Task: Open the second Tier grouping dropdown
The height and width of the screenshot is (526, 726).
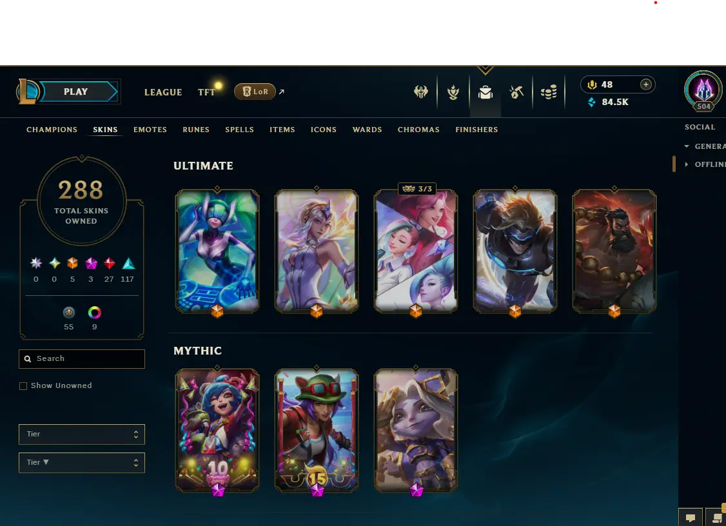Action: (x=81, y=463)
